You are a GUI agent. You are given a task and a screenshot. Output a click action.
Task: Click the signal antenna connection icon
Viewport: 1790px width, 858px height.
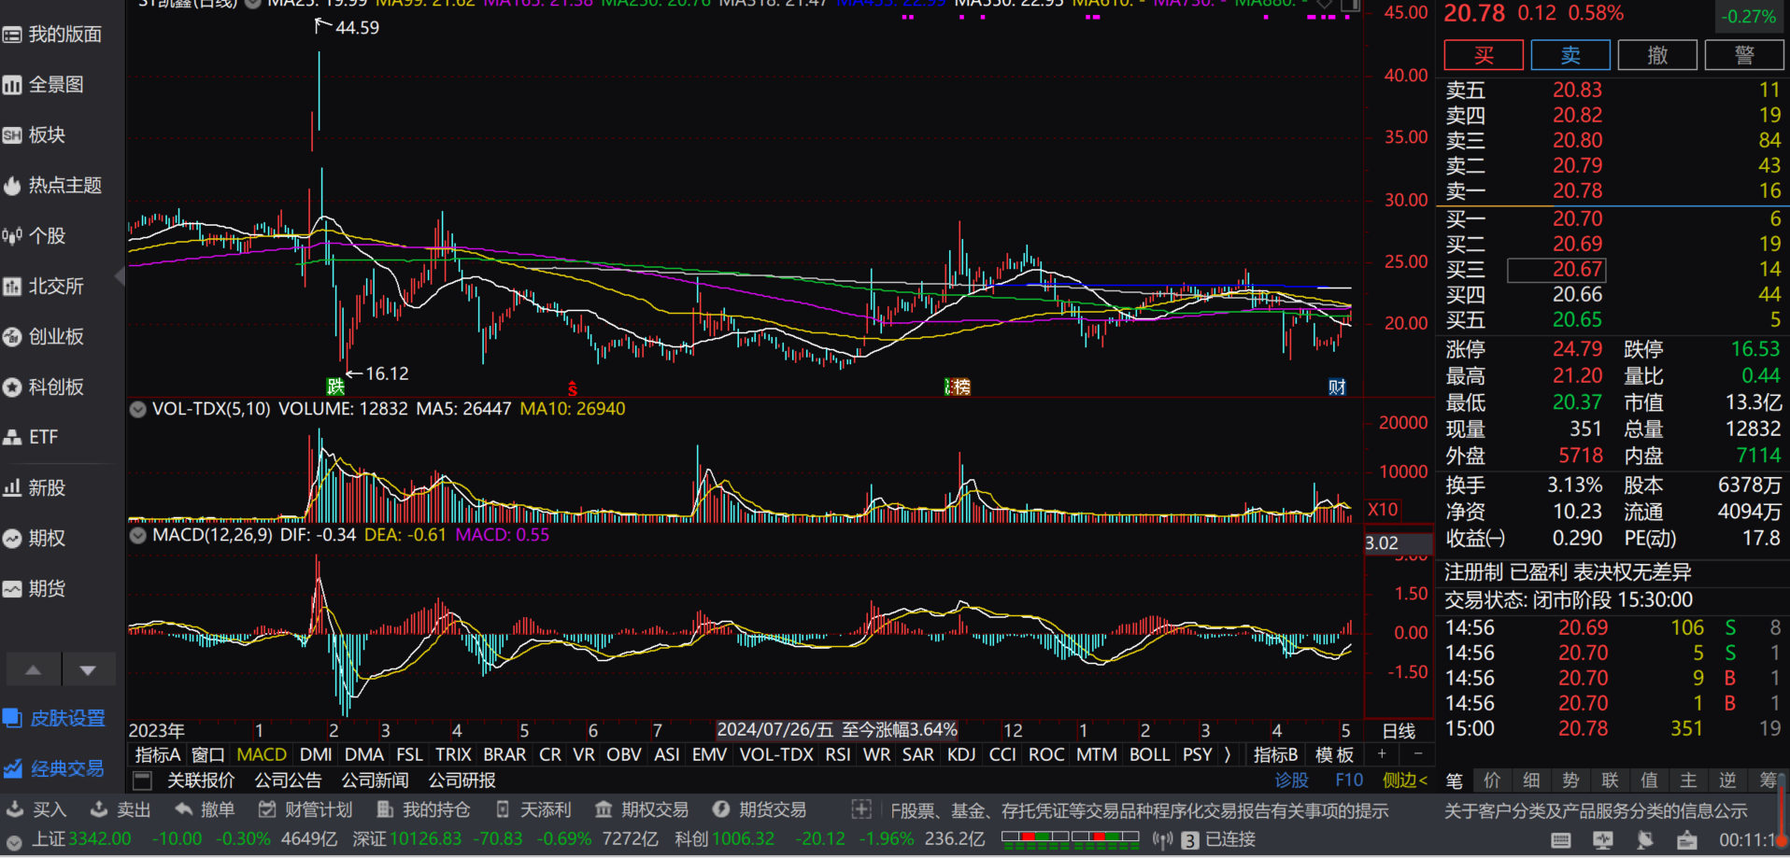tap(1162, 840)
